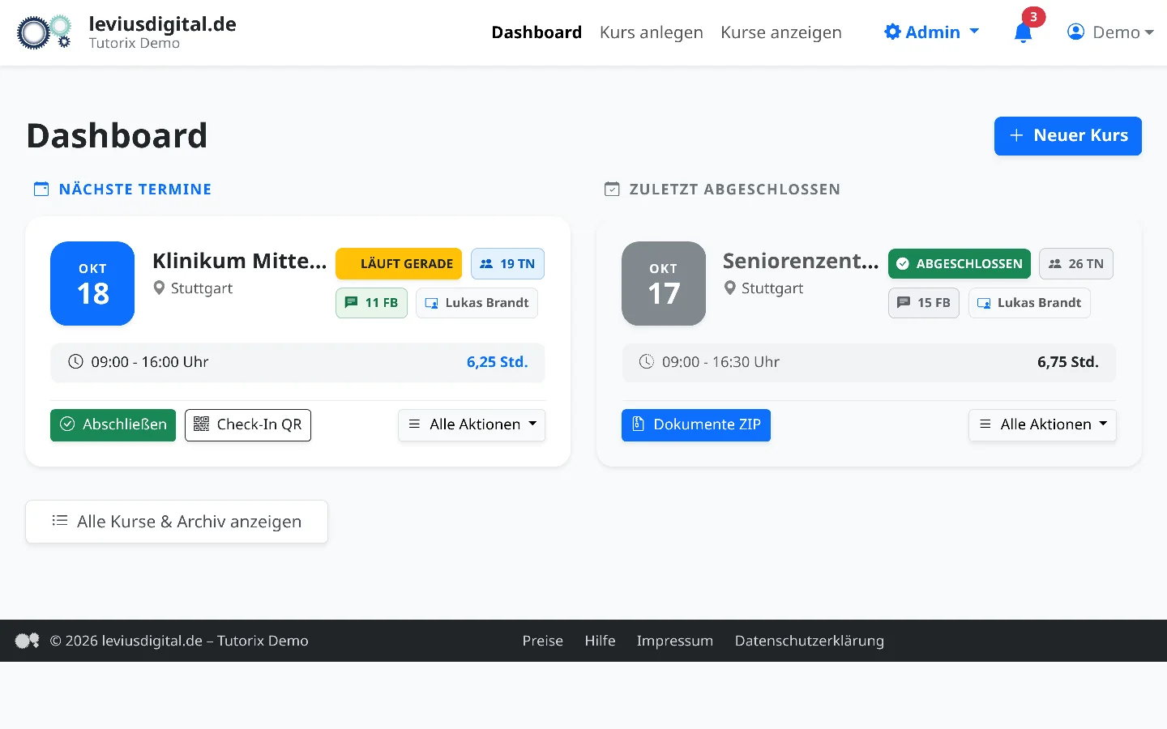
Task: Click the 26 TN participants badge
Action: coord(1076,264)
